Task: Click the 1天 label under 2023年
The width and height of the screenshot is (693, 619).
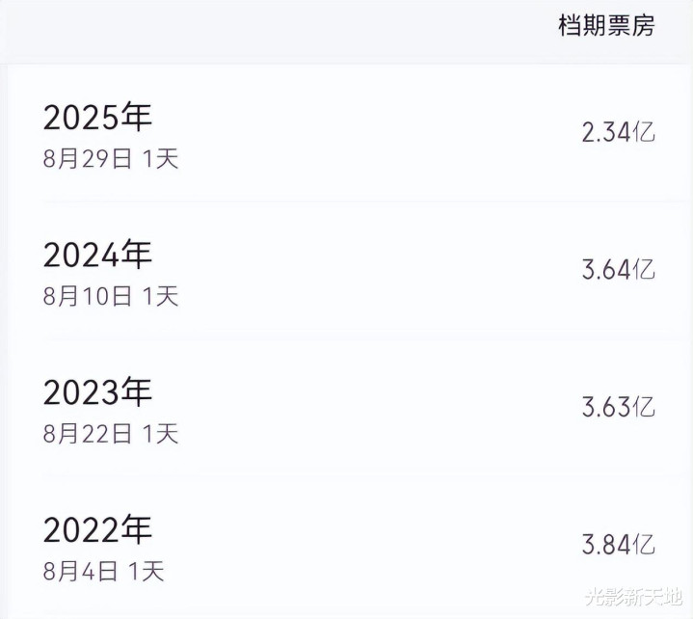Action: pos(160,434)
